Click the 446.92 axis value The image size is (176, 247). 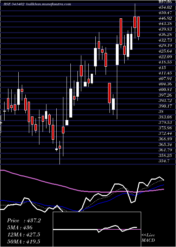[165, 18]
